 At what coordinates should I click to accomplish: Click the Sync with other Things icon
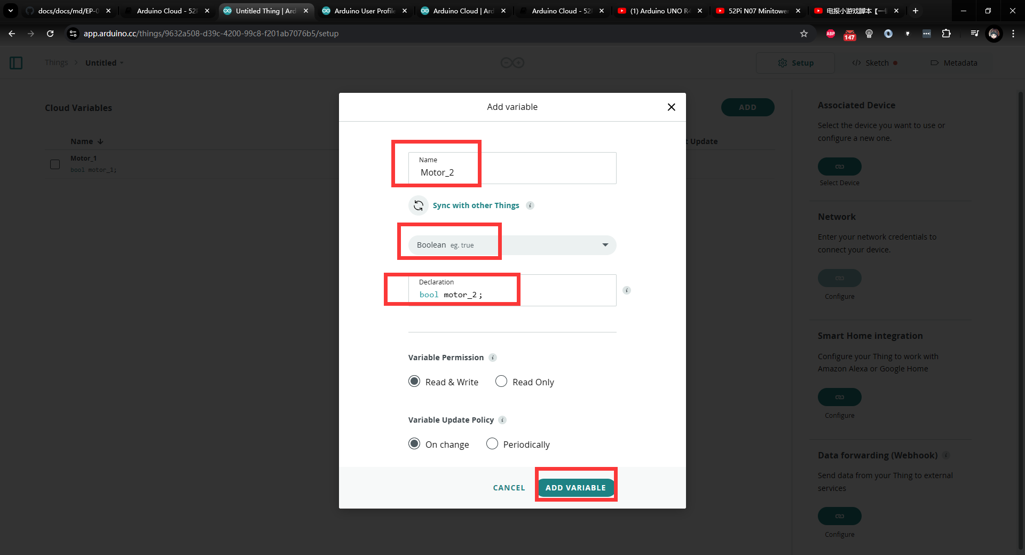click(x=419, y=205)
